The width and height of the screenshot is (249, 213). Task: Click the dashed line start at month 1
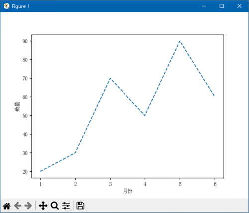click(x=41, y=171)
